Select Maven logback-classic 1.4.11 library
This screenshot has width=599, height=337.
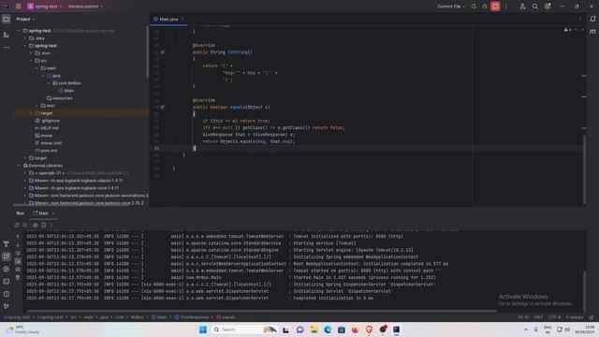[x=76, y=181]
